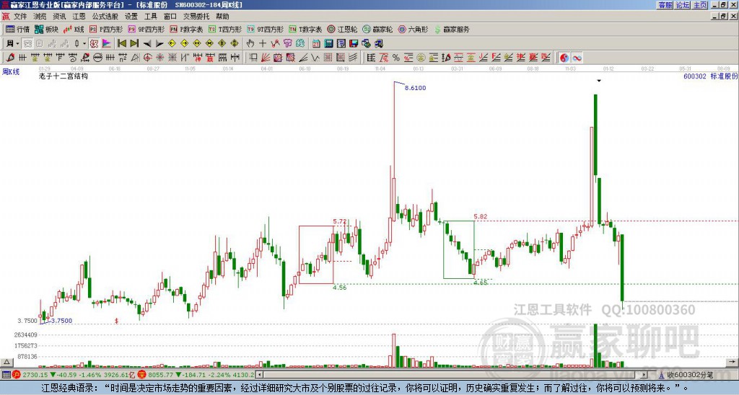Open the P数字表 tool
This screenshot has width=739, height=395.
(186, 29)
